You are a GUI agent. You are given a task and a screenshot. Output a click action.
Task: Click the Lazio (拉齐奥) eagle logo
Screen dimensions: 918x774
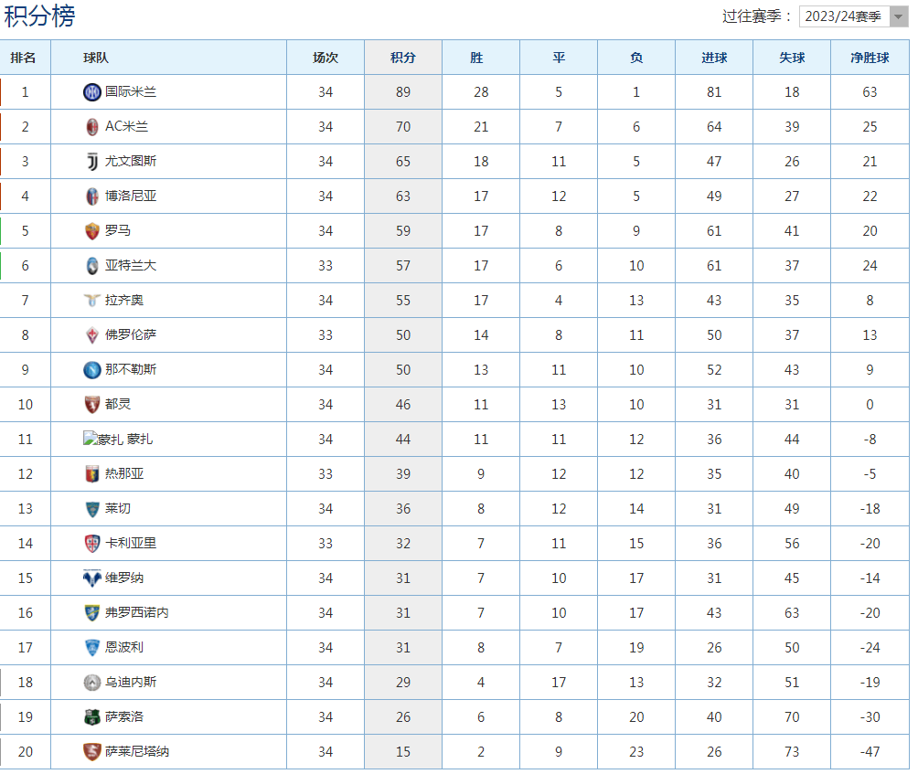tap(91, 301)
